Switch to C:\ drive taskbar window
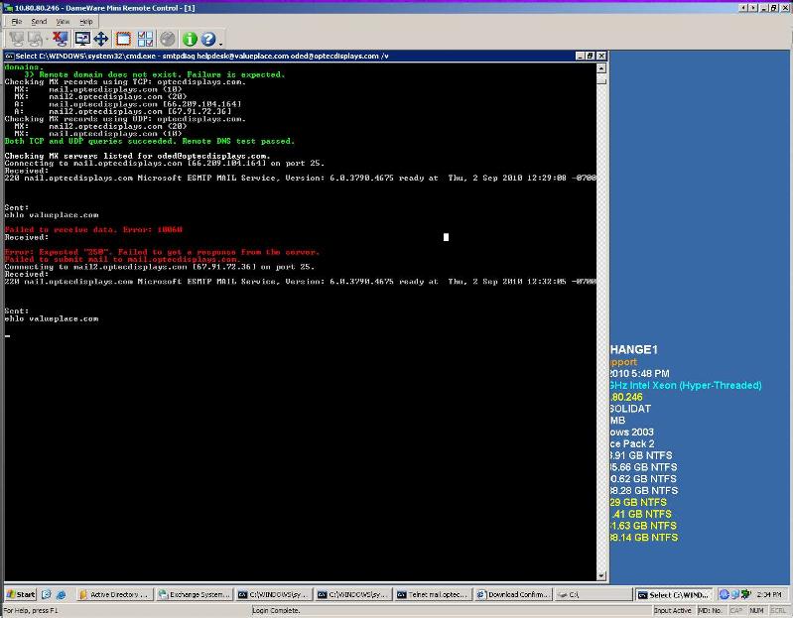This screenshot has width=793, height=618. (x=592, y=595)
